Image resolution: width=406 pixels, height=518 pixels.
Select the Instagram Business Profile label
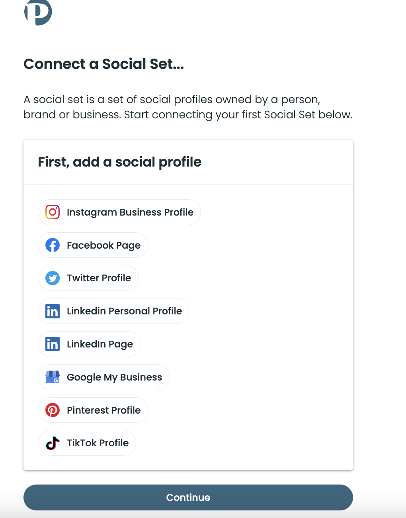click(x=130, y=212)
